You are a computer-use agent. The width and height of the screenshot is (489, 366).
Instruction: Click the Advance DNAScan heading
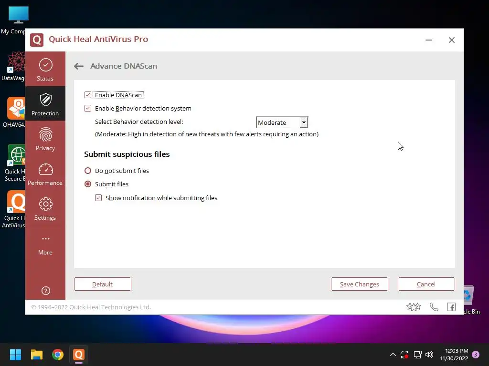(x=124, y=66)
